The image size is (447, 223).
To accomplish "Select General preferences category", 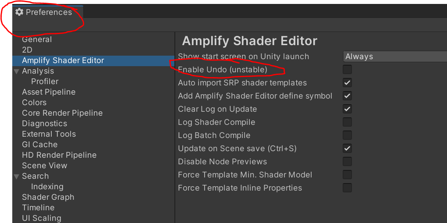I will [x=37, y=39].
